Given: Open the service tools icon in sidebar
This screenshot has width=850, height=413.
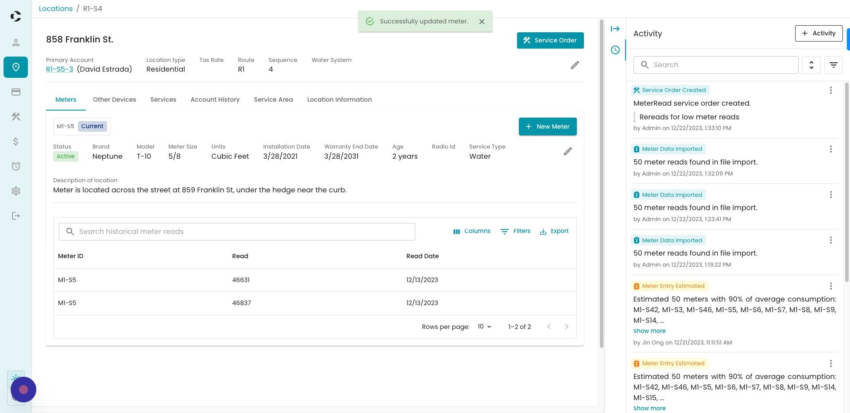Looking at the screenshot, I should 15,117.
